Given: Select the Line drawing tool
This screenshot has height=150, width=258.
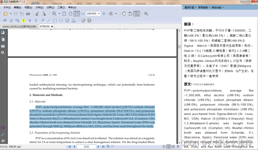Looking at the screenshot, I should point(49,21).
